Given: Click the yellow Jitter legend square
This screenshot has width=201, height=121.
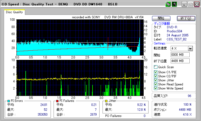Looking at the screenshot, I should point(107,101).
